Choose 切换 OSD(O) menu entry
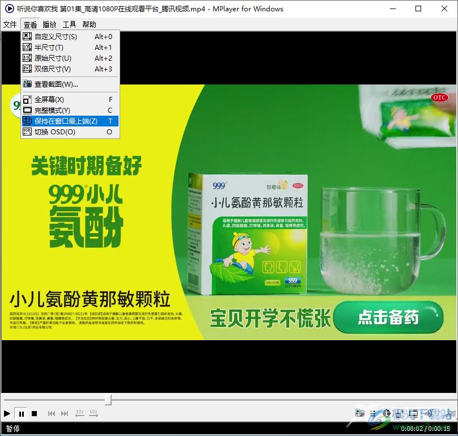458x436 pixels. (x=70, y=132)
